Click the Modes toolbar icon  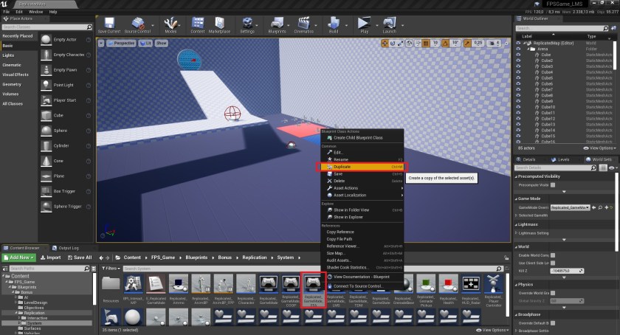pos(170,25)
